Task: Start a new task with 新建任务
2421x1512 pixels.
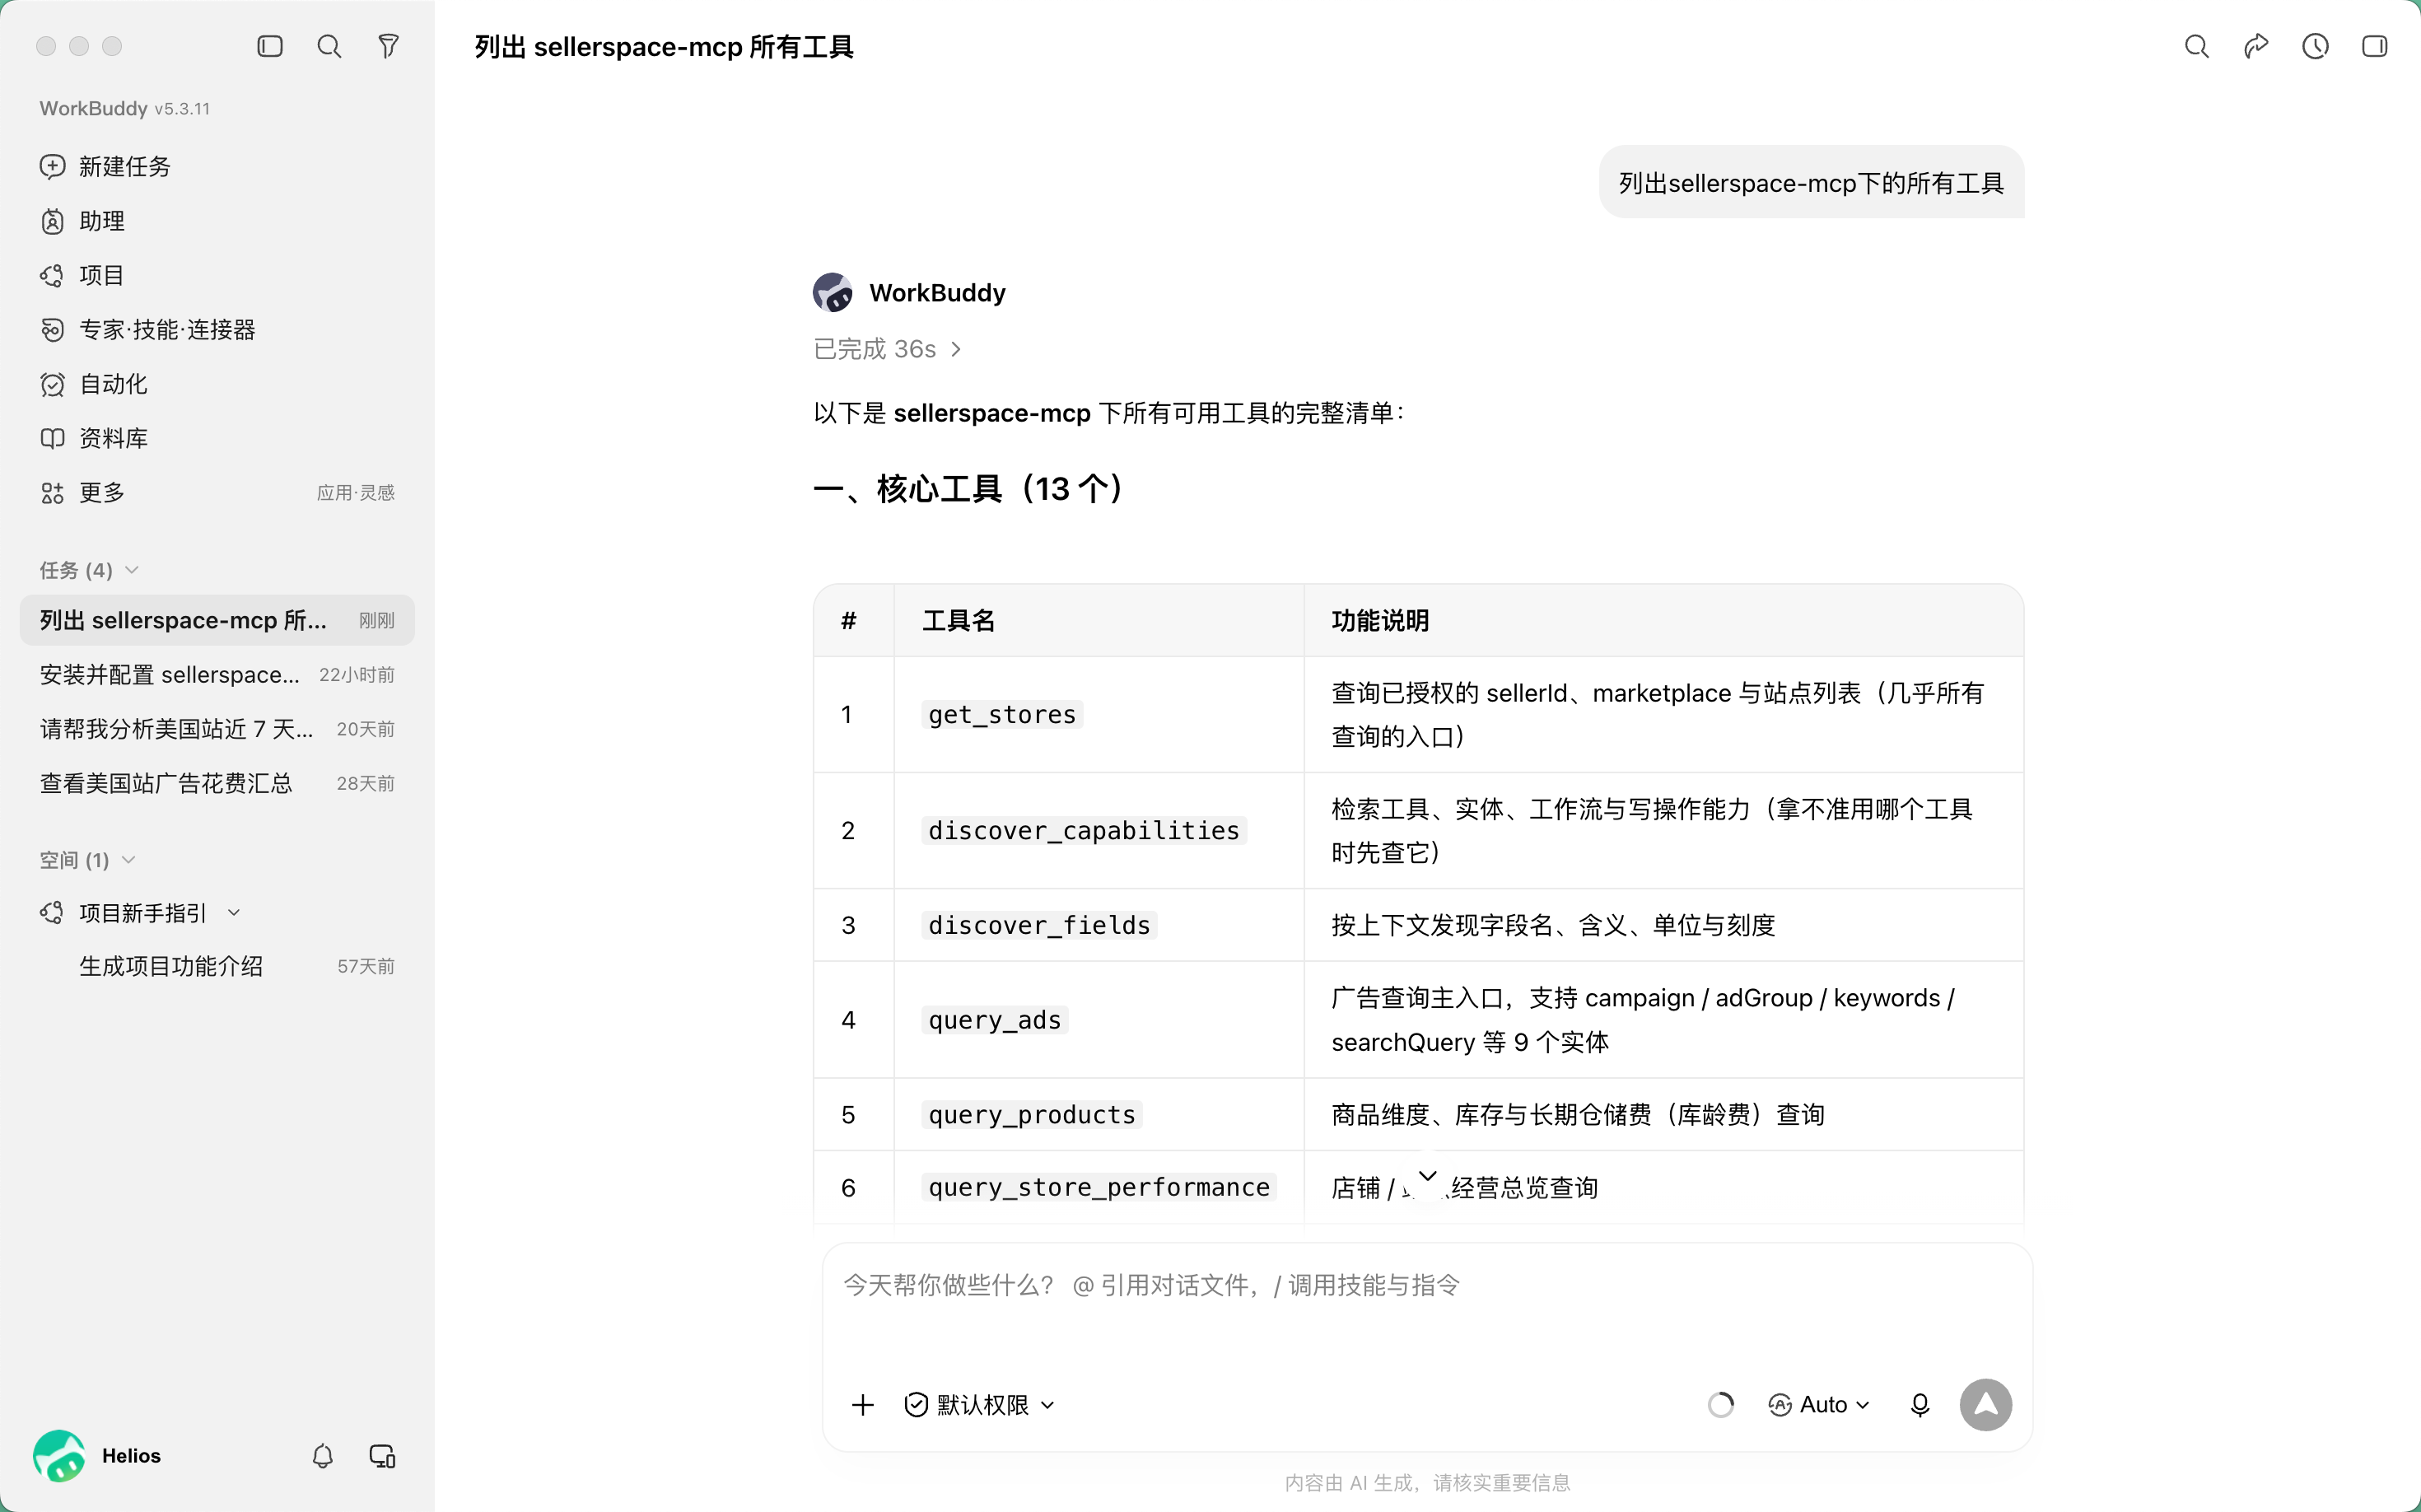Action: pos(106,166)
